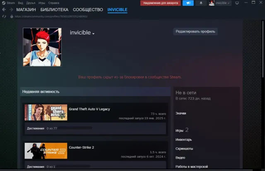Switch to the БИБЛИОТЕКА tab

point(54,10)
